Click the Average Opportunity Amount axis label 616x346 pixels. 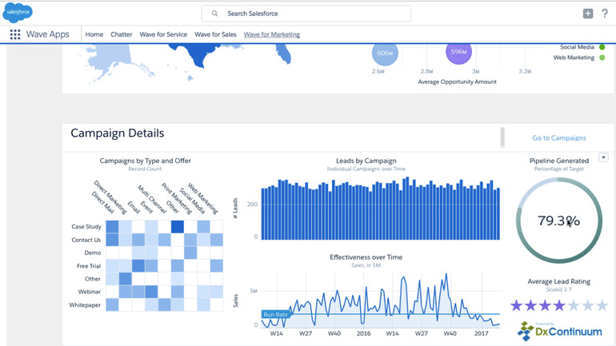(458, 82)
